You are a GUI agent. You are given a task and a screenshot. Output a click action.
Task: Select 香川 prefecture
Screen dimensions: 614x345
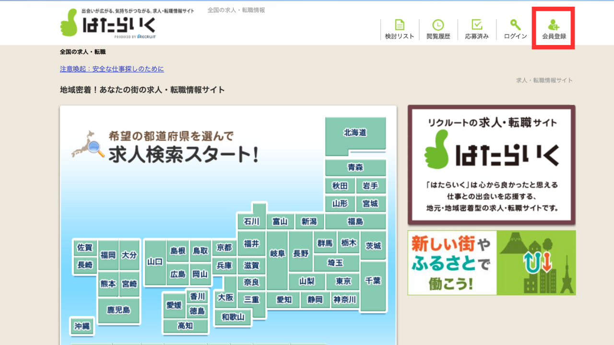coord(197,297)
